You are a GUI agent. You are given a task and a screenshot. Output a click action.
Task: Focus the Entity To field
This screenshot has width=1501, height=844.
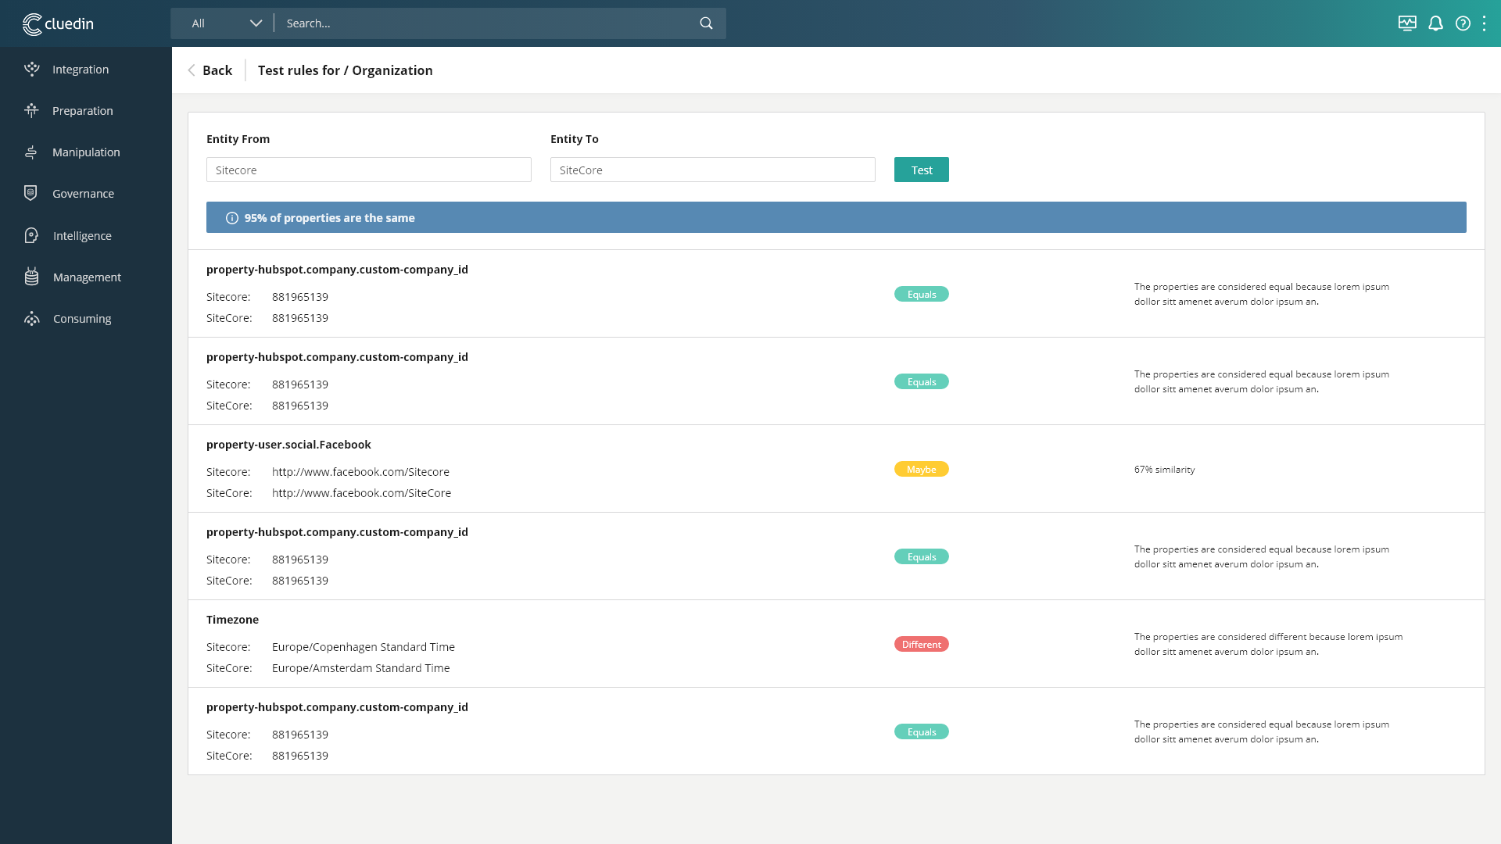713,170
